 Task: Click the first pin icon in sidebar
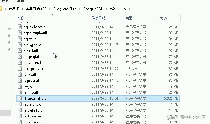[x=9, y=29]
